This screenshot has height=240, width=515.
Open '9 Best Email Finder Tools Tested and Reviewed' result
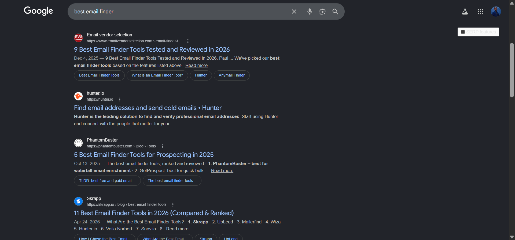point(152,49)
